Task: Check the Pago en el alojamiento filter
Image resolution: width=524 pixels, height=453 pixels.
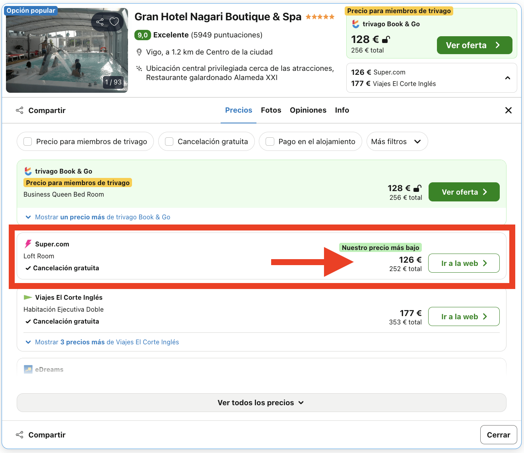Action: 270,142
